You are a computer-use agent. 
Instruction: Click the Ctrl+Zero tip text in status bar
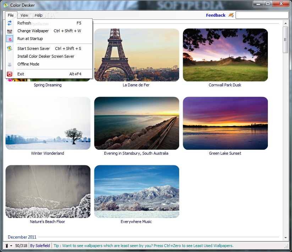tap(143, 246)
